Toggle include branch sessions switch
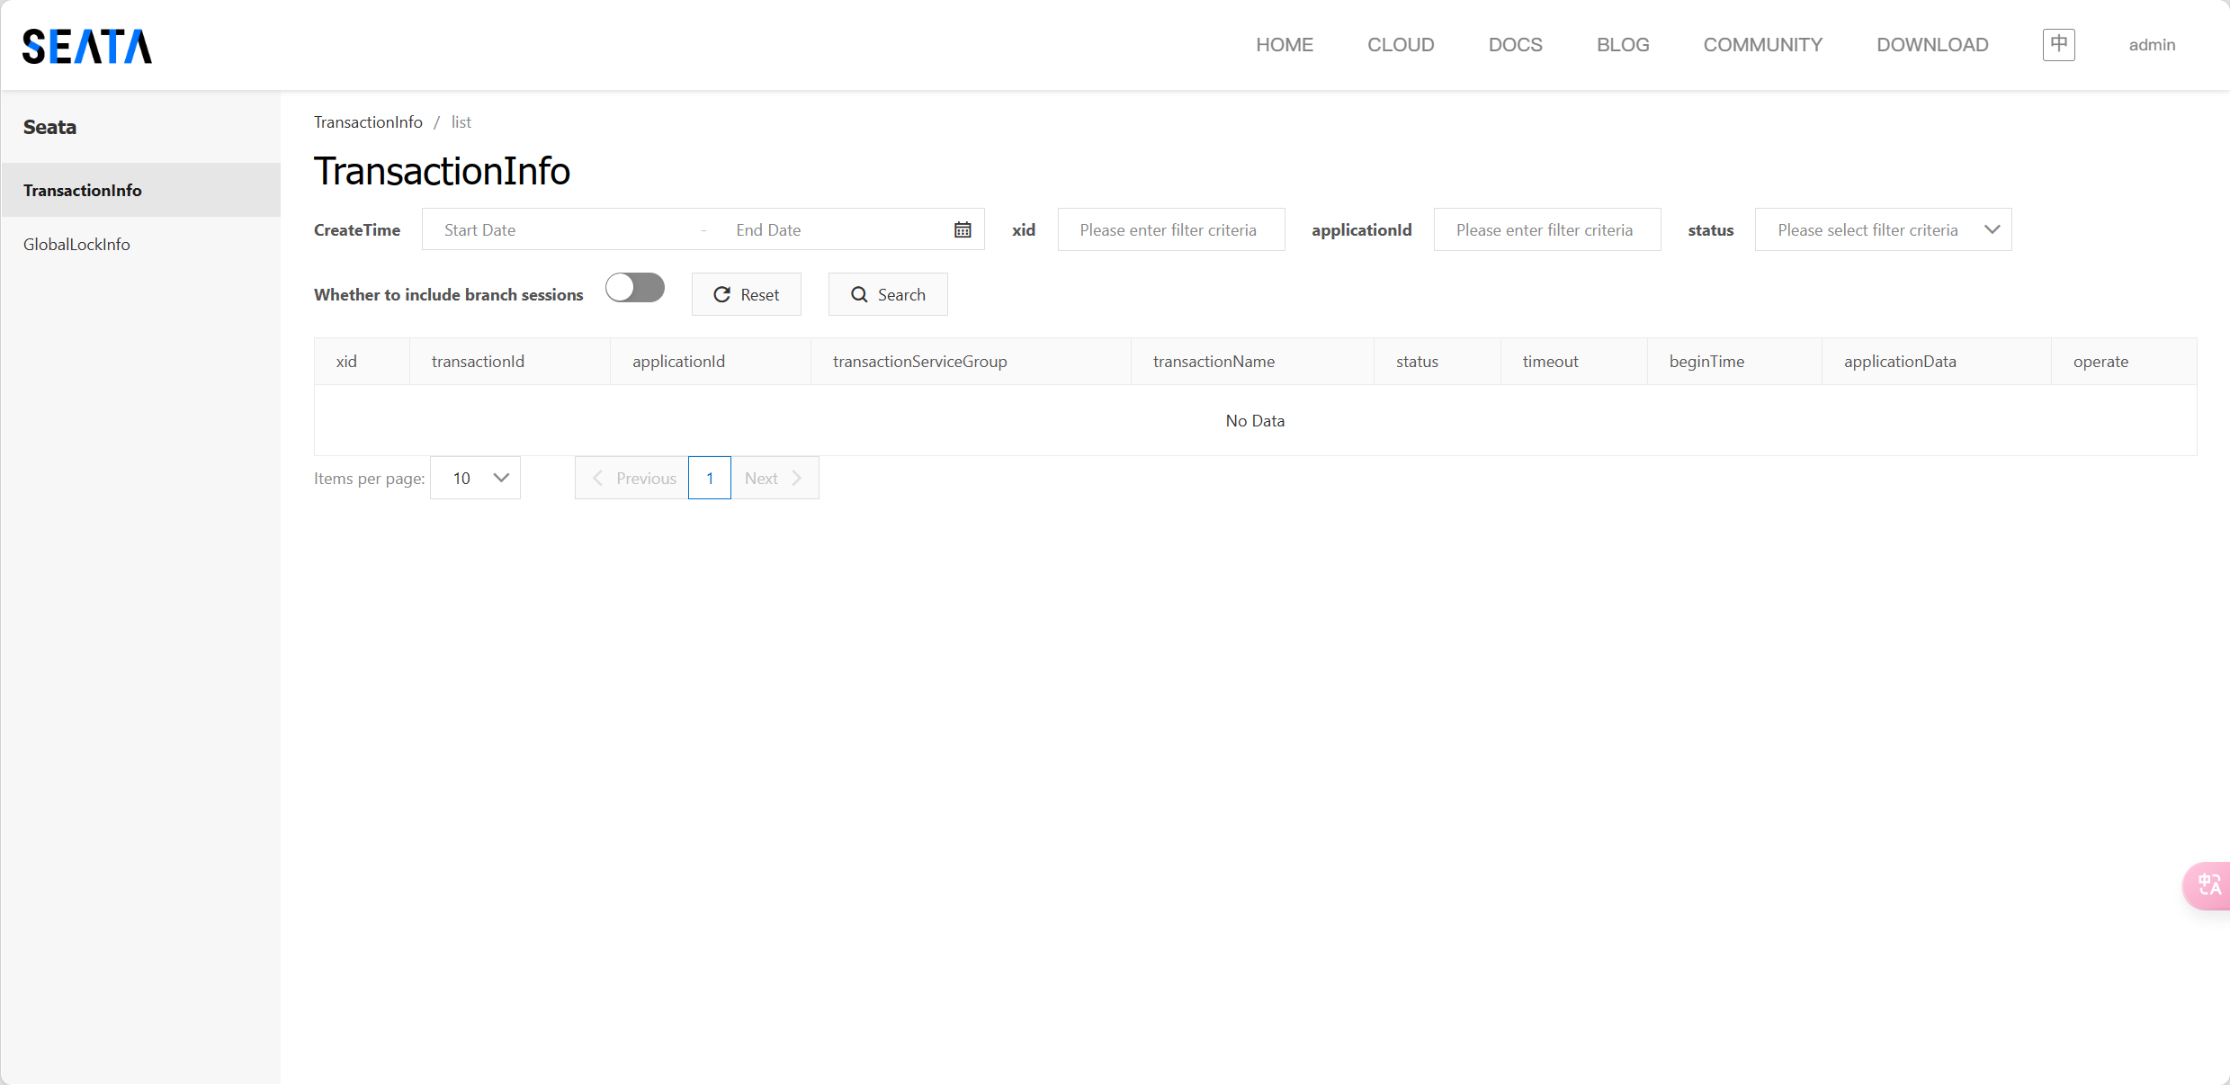This screenshot has height=1085, width=2230. 635,289
